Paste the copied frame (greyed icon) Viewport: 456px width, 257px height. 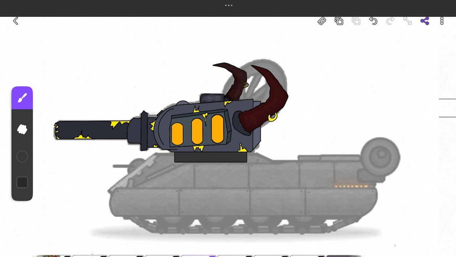(x=356, y=21)
